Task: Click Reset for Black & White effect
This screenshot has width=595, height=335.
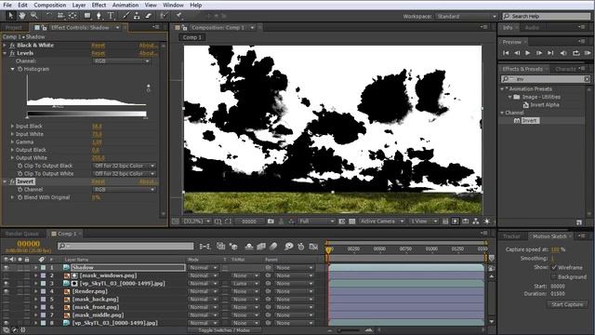Action: [98, 46]
